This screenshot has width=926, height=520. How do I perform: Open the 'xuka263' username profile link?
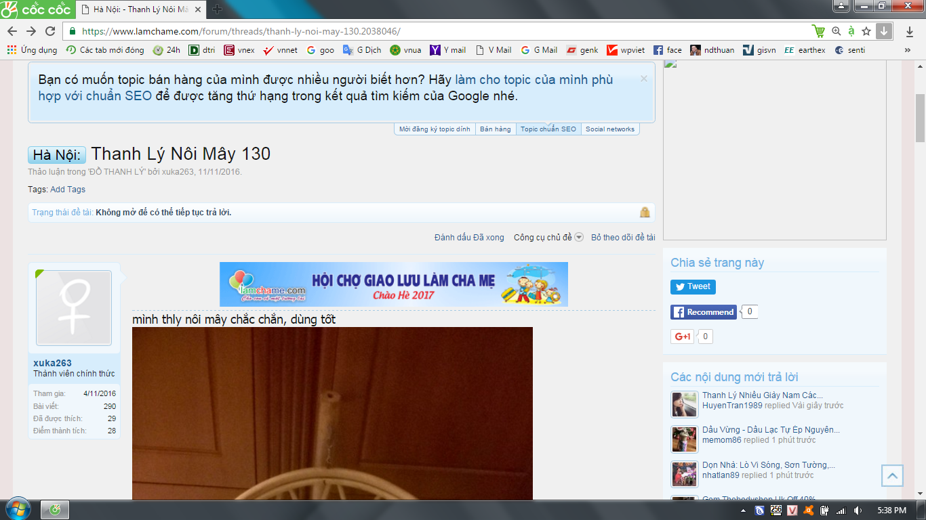tap(52, 363)
